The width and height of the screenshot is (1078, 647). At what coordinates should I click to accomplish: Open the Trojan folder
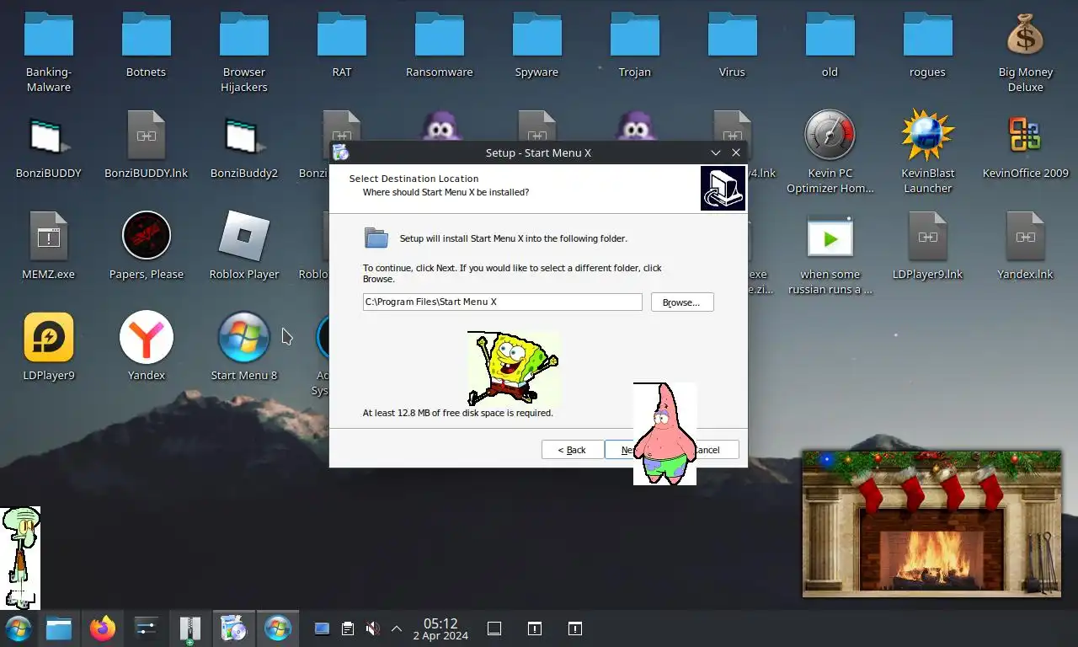click(635, 45)
